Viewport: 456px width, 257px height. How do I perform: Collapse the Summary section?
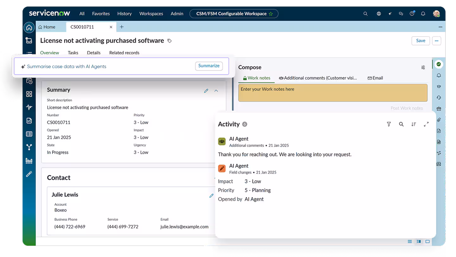(x=216, y=91)
